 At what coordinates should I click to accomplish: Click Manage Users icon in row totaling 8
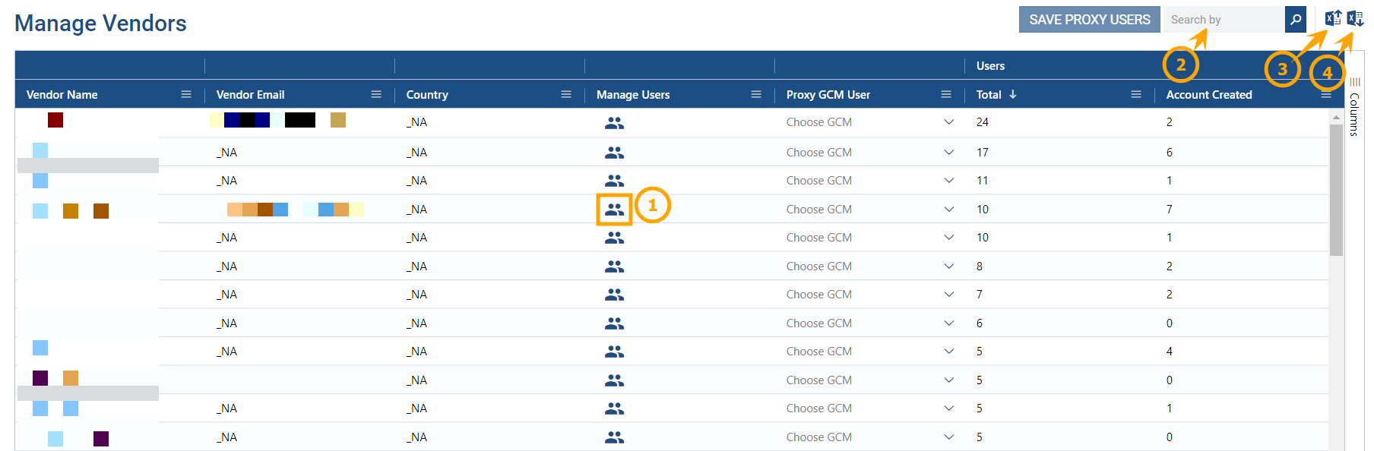614,266
